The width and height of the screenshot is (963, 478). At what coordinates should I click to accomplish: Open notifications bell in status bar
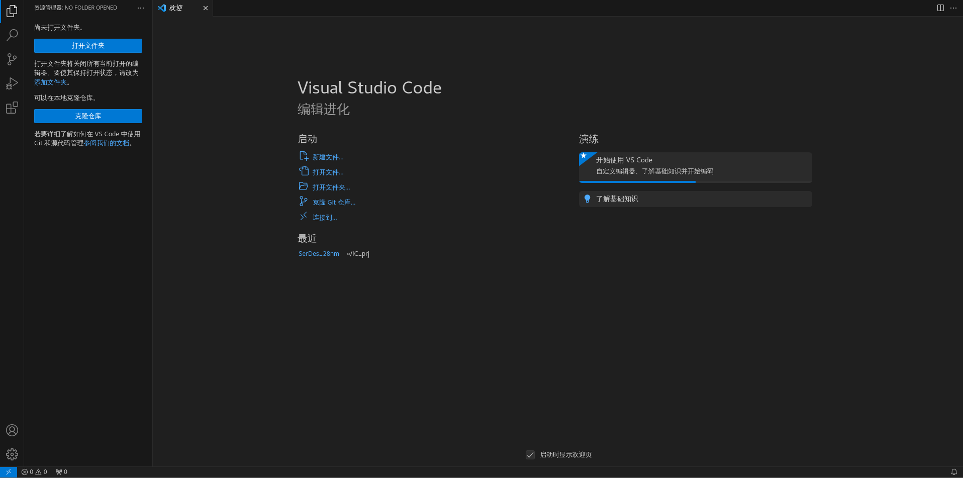coord(953,472)
